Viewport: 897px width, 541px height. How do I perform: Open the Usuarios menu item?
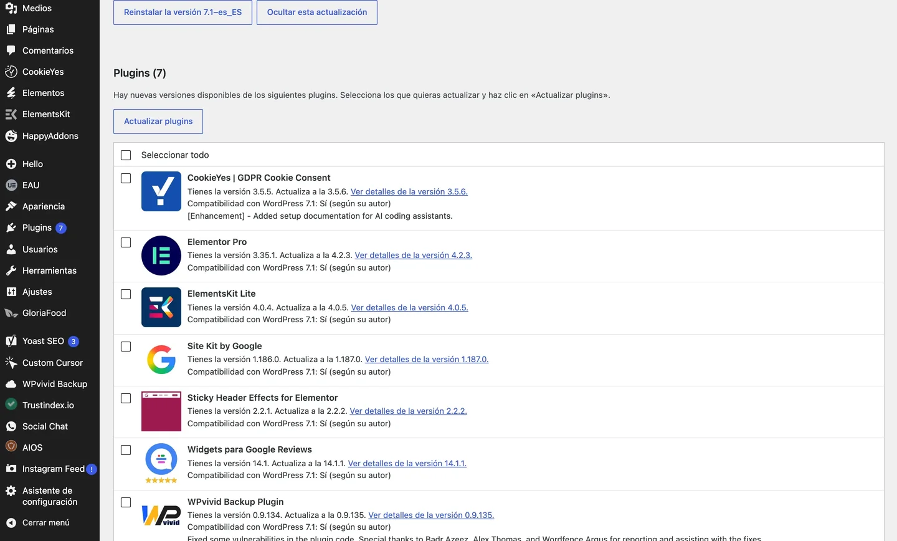[50, 249]
